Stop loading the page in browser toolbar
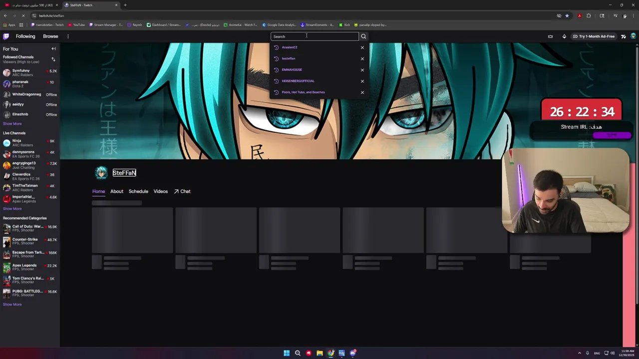The height and width of the screenshot is (359, 639). coord(23,15)
